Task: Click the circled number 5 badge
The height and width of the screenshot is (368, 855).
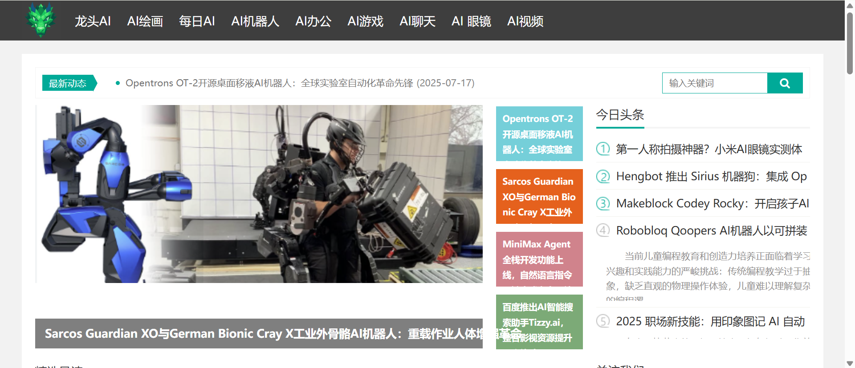Action: tap(603, 321)
